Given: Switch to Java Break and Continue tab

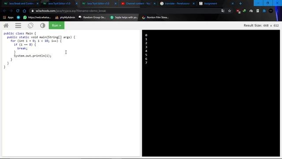Looking at the screenshot, I should [x=21, y=4].
